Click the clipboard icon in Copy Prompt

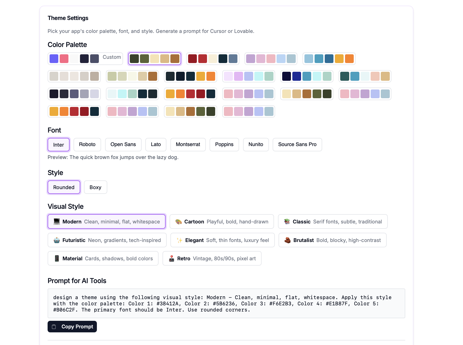coord(54,327)
